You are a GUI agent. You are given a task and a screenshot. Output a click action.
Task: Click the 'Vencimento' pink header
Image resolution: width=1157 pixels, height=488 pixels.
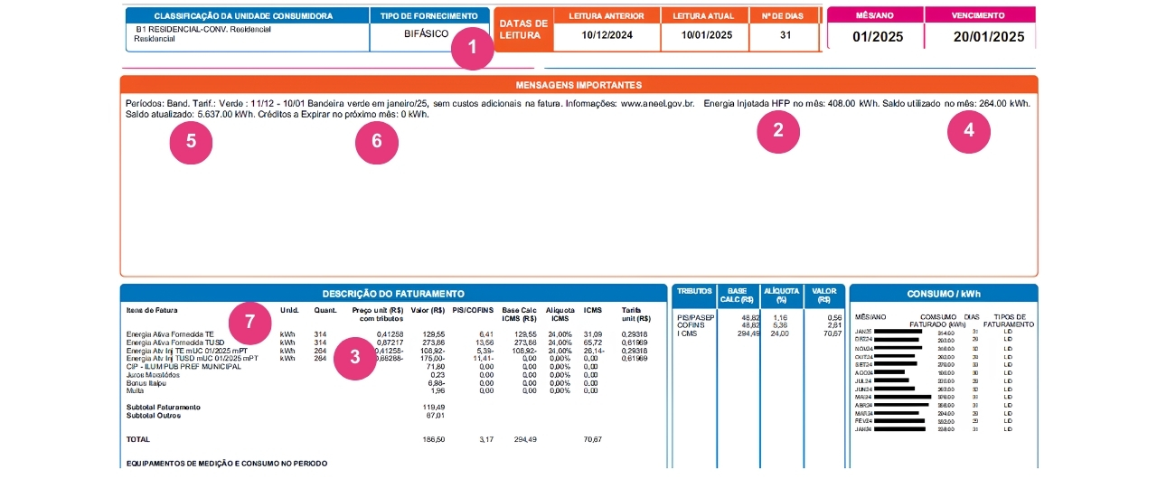[978, 15]
